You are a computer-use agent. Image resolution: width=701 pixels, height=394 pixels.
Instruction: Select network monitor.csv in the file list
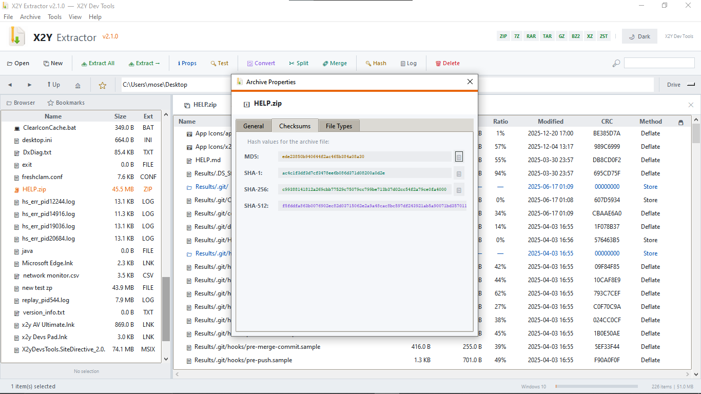[x=81, y=275]
